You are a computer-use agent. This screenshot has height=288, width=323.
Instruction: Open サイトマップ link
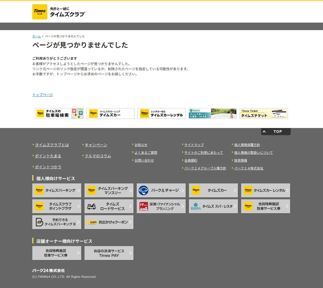194,145
